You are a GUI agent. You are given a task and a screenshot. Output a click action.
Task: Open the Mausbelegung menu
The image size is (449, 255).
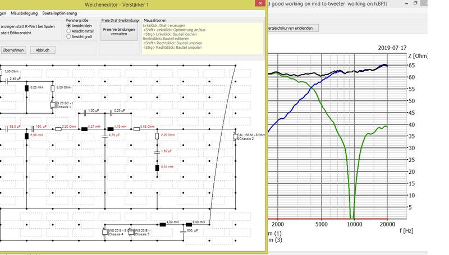pos(24,13)
